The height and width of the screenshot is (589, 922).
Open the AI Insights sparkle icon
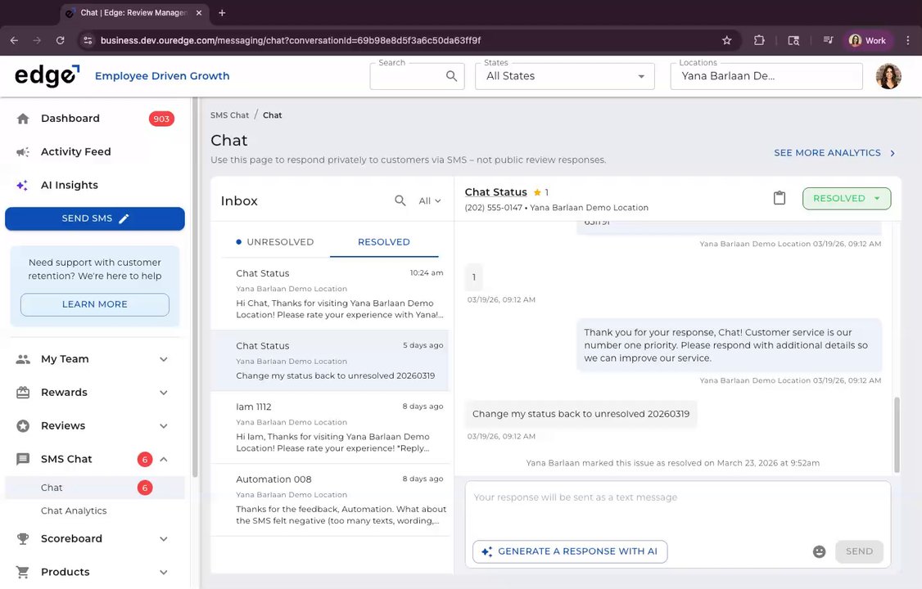(23, 185)
